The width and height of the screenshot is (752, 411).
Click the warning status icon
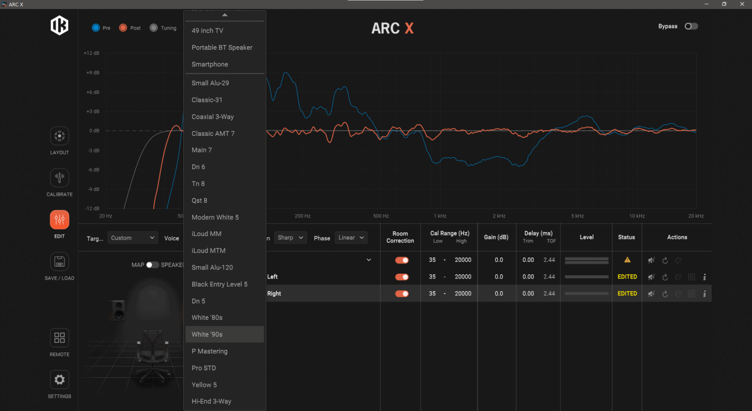[x=627, y=260]
